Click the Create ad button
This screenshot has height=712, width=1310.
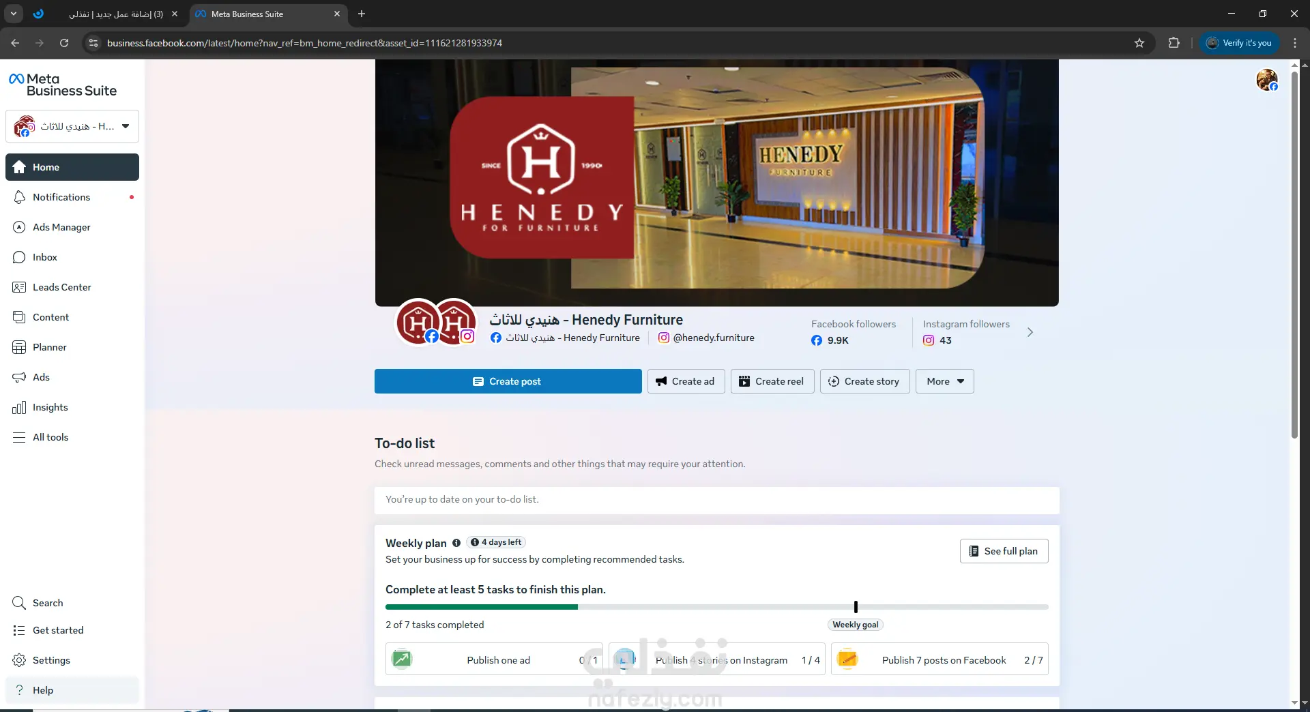[686, 381]
